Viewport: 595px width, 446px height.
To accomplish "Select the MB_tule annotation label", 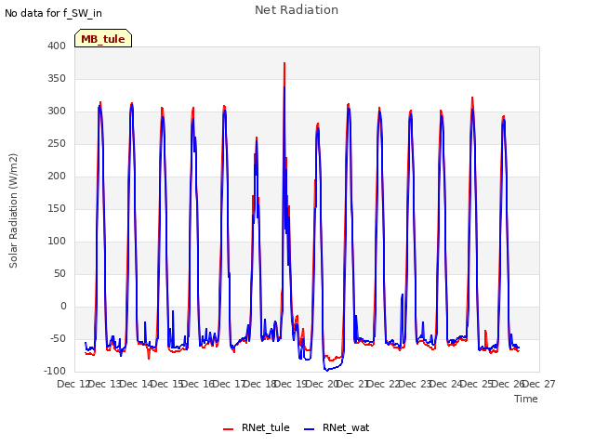I will click(103, 38).
